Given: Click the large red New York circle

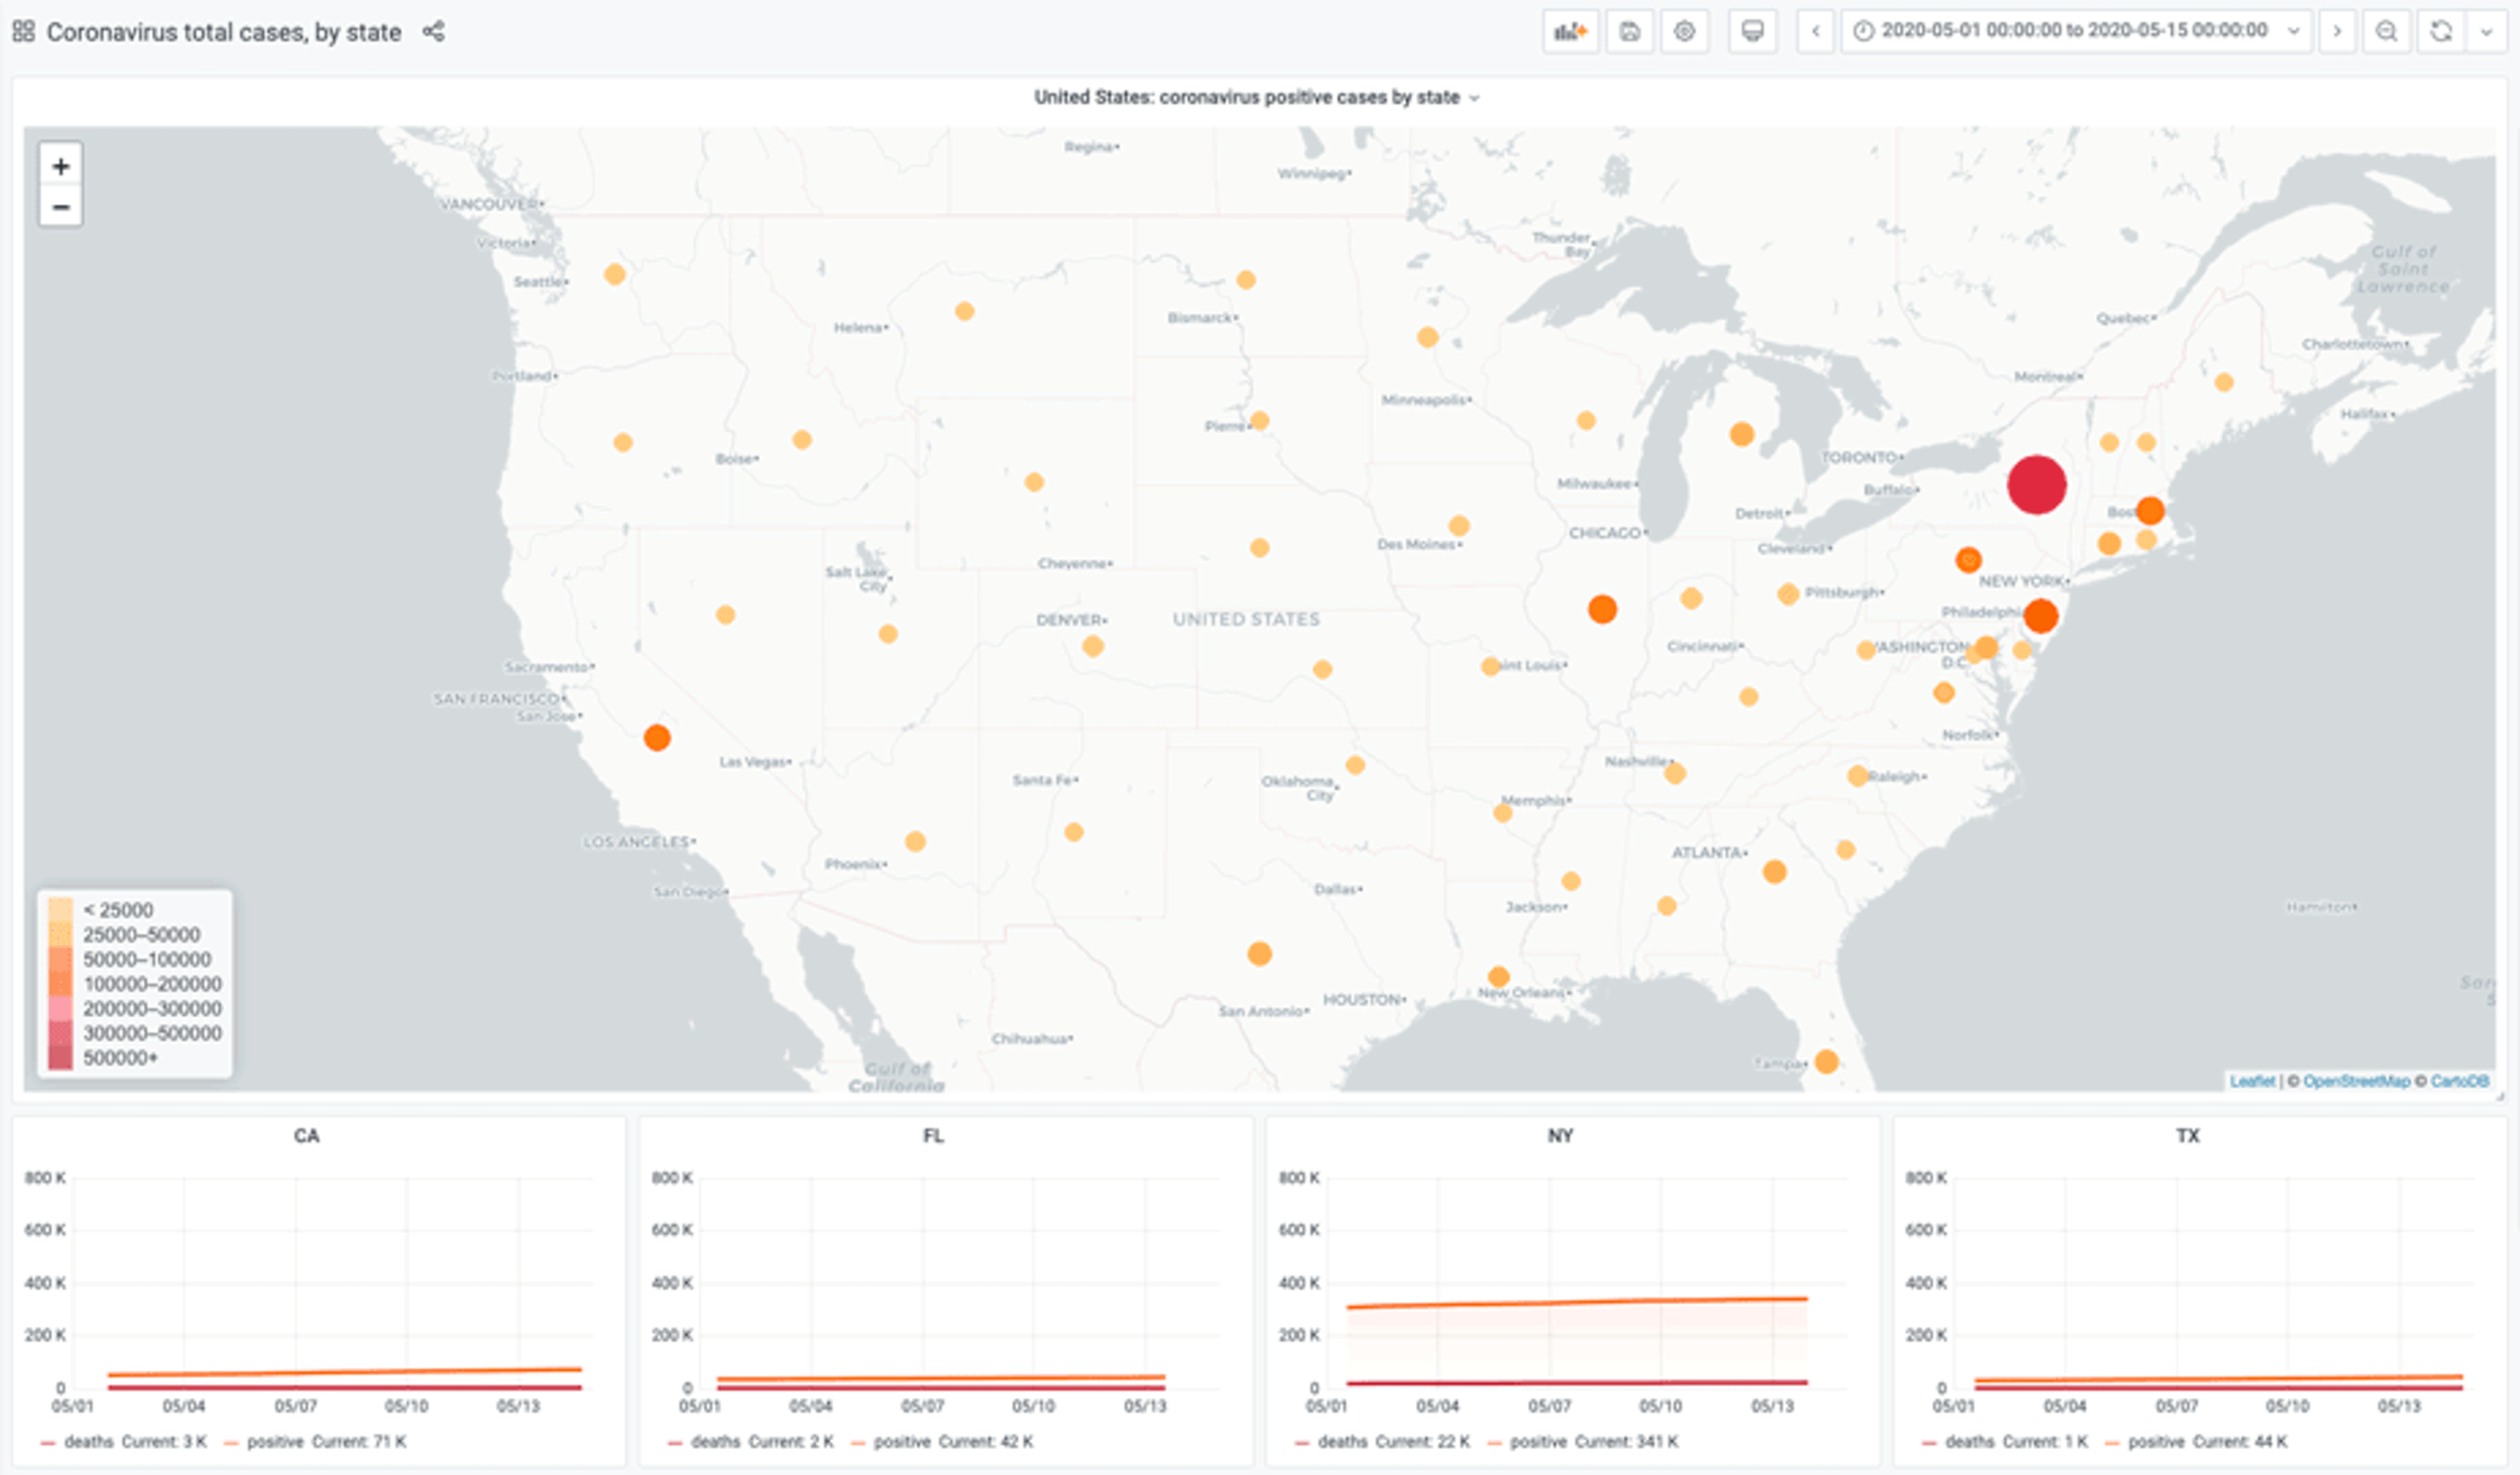Looking at the screenshot, I should (2036, 484).
